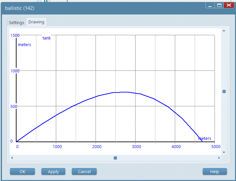
Task: Select the "tank" legend label
Action: click(x=47, y=38)
